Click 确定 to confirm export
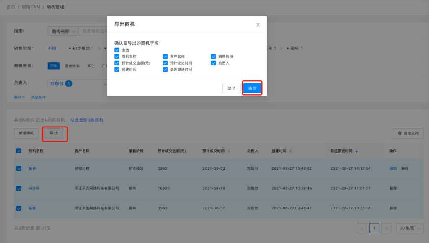The image size is (429, 243). tap(253, 88)
